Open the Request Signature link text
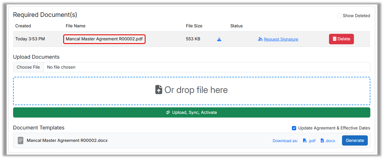 281,39
